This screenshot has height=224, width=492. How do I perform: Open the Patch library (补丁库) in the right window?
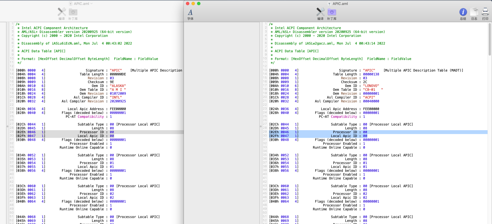pos(332,12)
